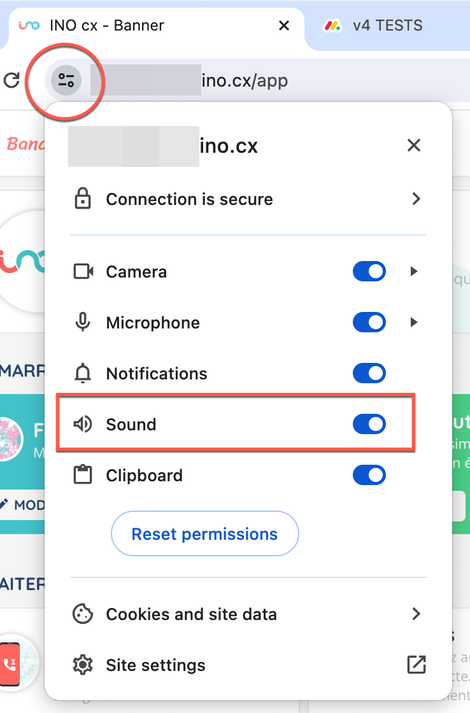Image resolution: width=470 pixels, height=713 pixels.
Task: Toggle the Camera permission switch
Action: point(369,272)
